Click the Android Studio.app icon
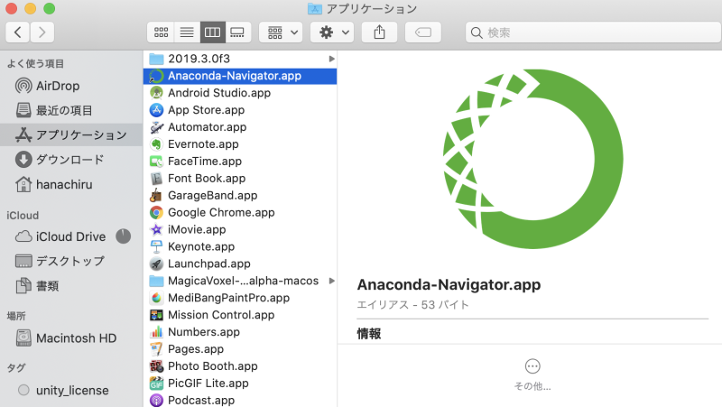Screen dimensions: 722x407 point(156,93)
